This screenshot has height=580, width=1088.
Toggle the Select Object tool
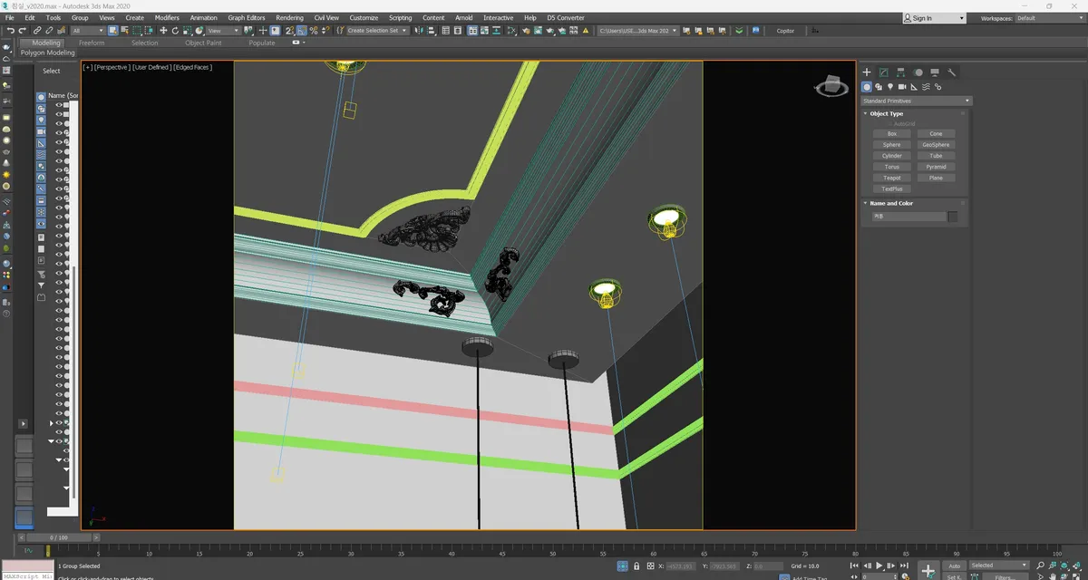(x=112, y=31)
